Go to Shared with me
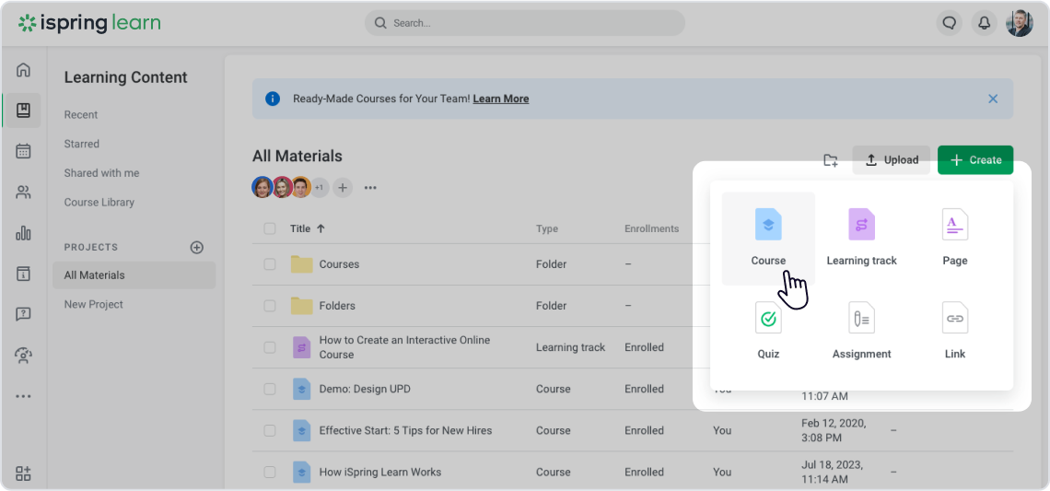This screenshot has width=1050, height=491. point(102,173)
